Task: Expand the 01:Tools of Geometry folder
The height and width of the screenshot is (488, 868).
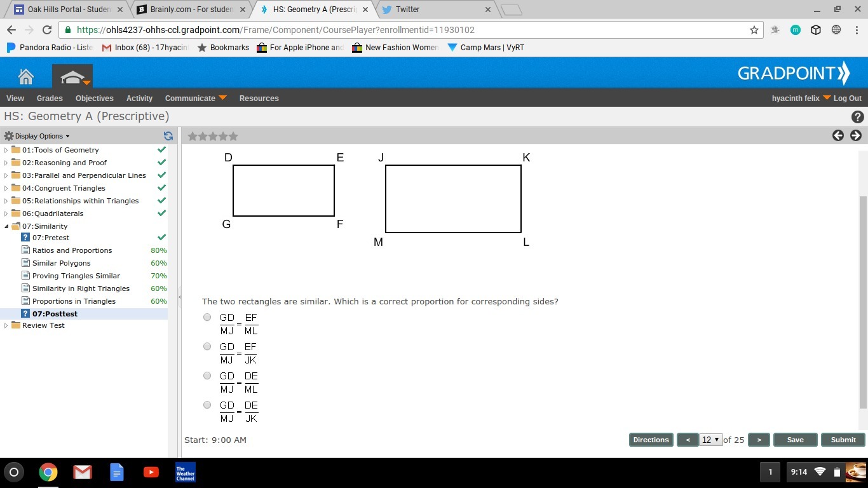Action: point(6,150)
